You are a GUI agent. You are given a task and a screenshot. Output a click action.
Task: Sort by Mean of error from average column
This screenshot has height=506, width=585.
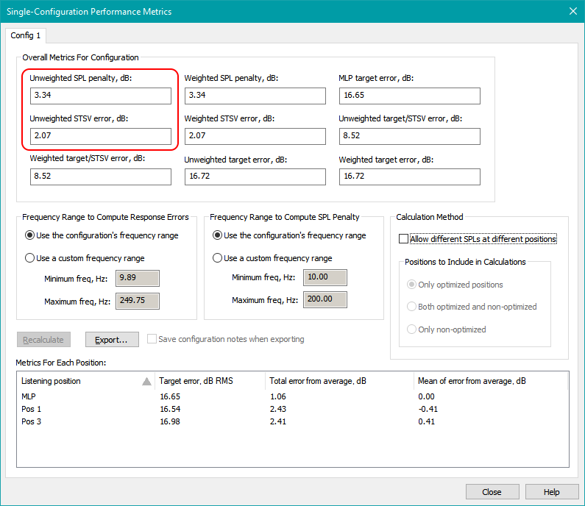[x=491, y=381]
